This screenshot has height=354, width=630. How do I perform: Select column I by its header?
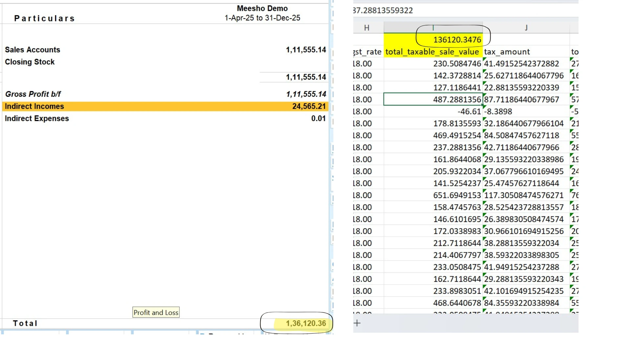[x=432, y=28]
